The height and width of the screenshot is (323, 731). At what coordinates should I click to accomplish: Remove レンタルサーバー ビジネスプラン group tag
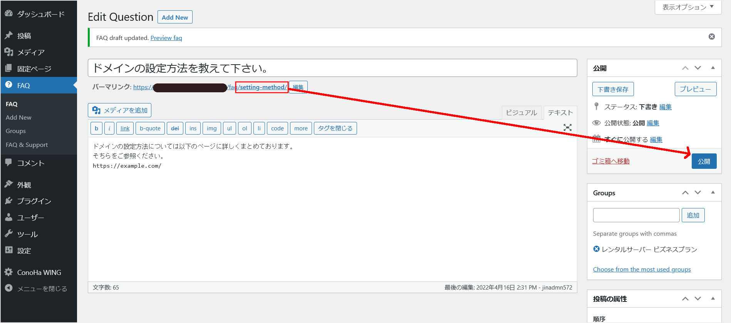597,249
